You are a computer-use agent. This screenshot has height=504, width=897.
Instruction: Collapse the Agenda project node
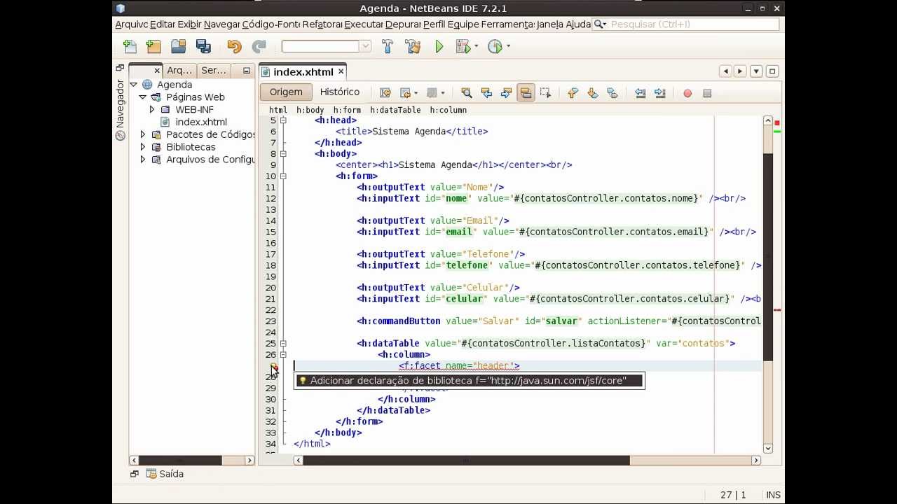pyautogui.click(x=133, y=85)
